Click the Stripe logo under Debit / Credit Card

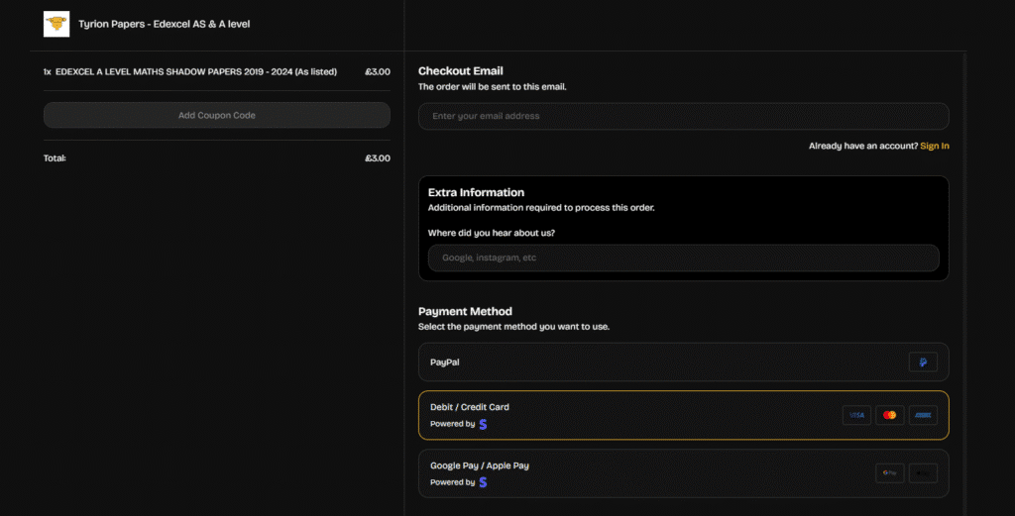(483, 424)
